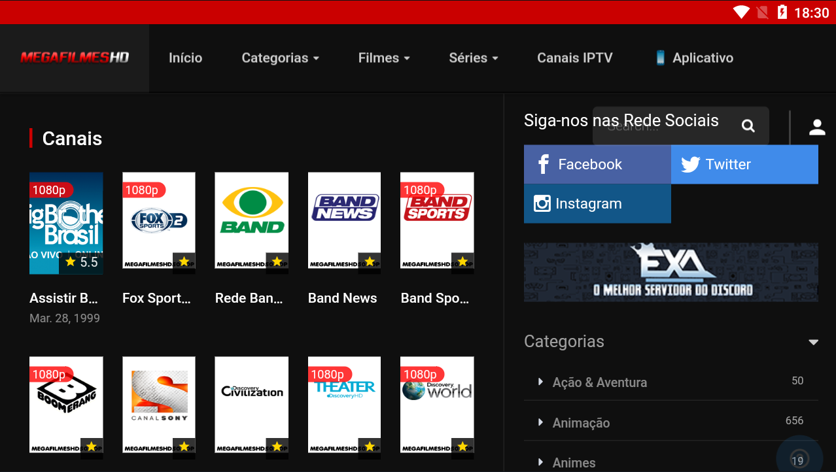Open Canais IPTV page

(x=575, y=58)
